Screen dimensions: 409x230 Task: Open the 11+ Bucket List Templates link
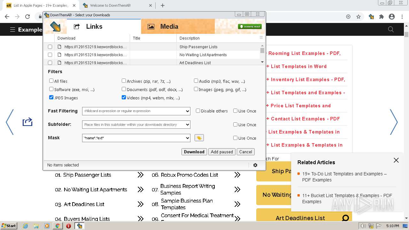[347, 198]
